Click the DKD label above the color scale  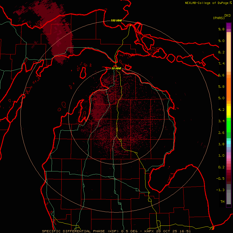(x=228, y=16)
